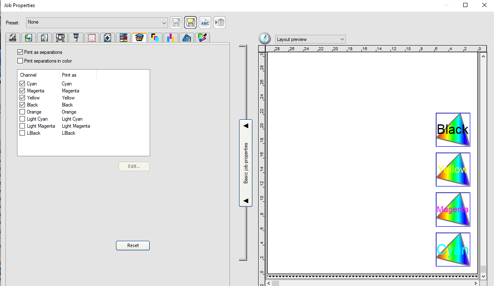The height and width of the screenshot is (286, 494).
Task: Select the Cyan separation thumbnail in preview
Action: pos(453,250)
